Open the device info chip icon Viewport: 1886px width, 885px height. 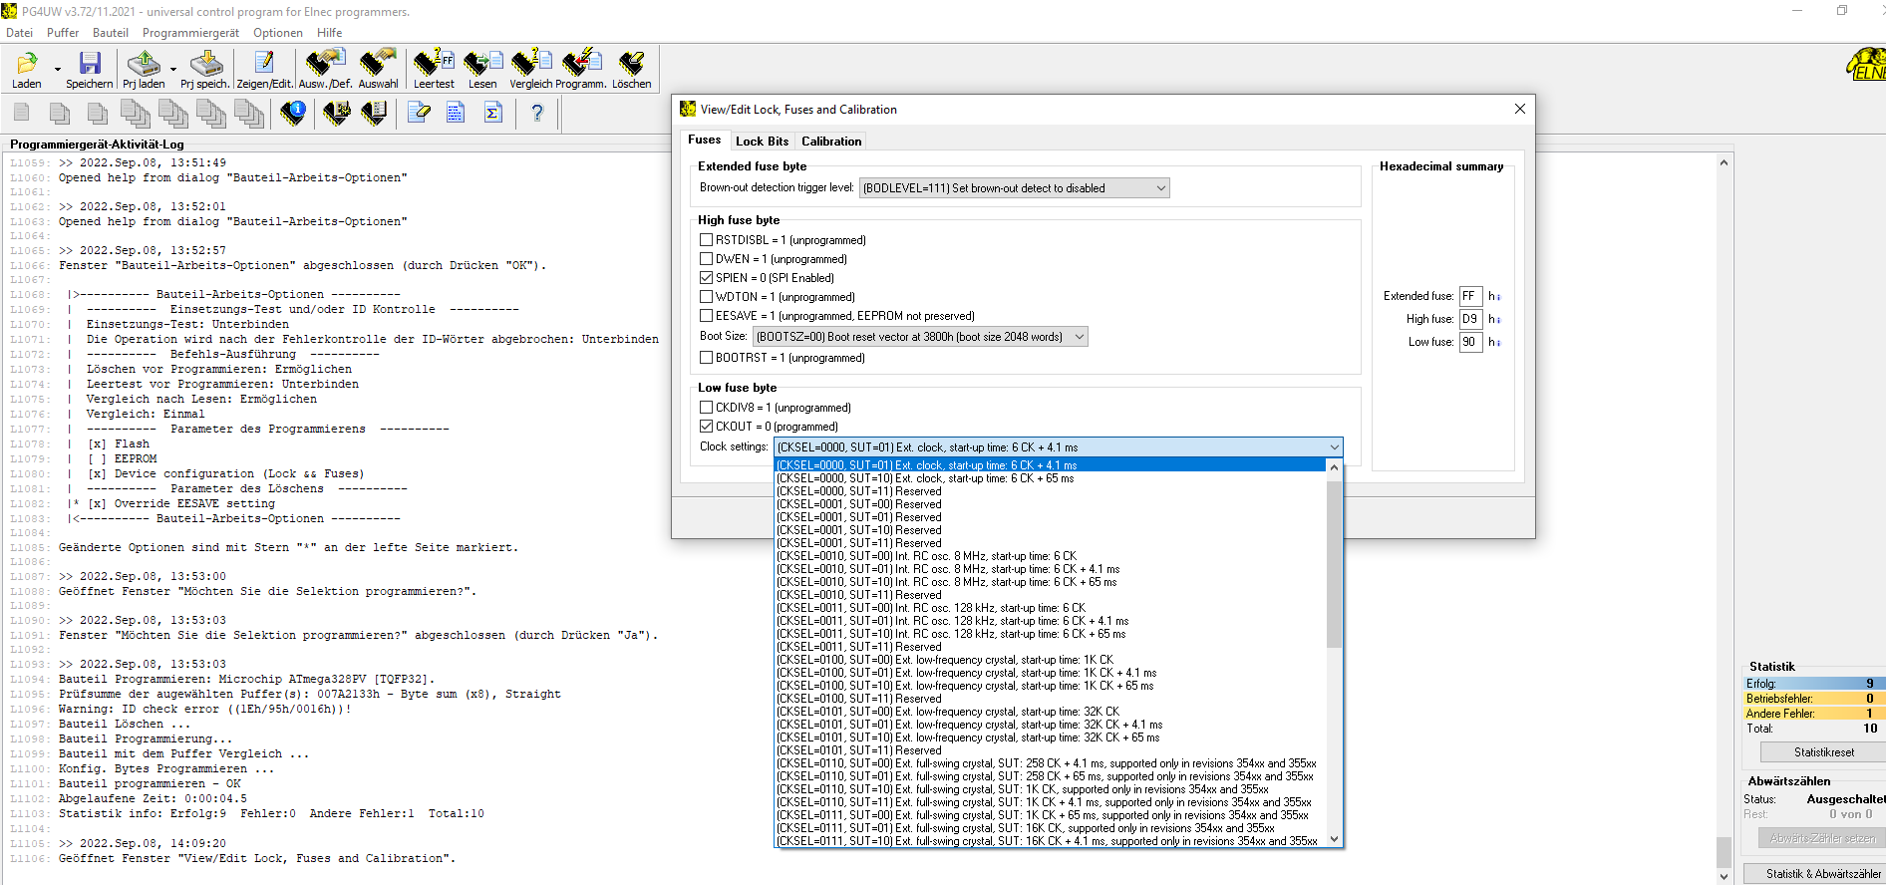click(293, 113)
